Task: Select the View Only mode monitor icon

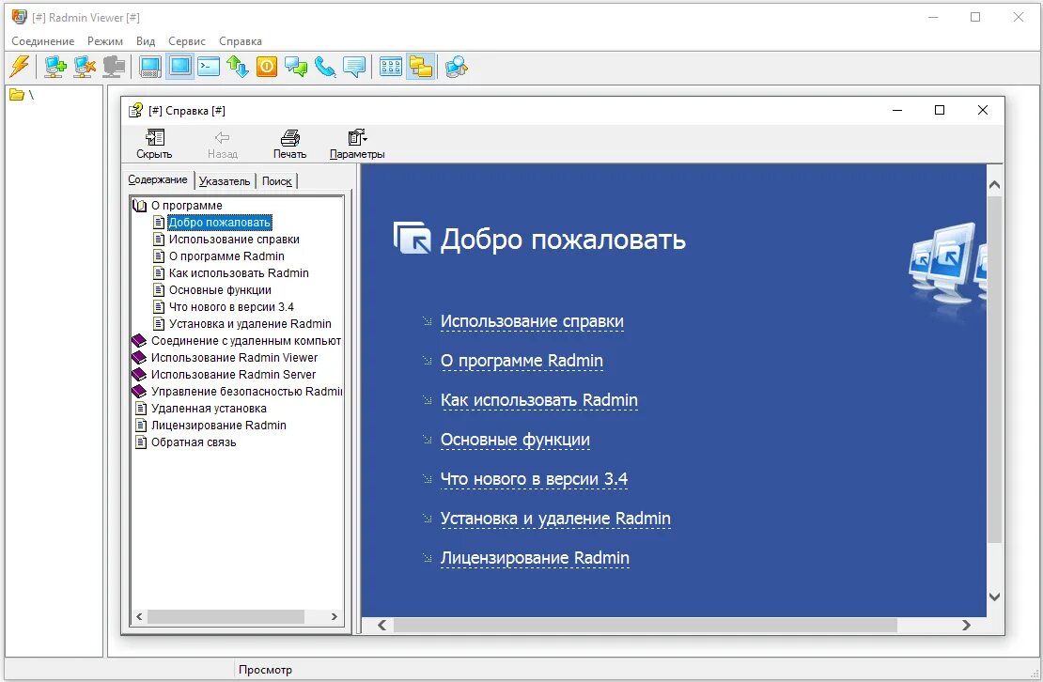Action: point(179,67)
